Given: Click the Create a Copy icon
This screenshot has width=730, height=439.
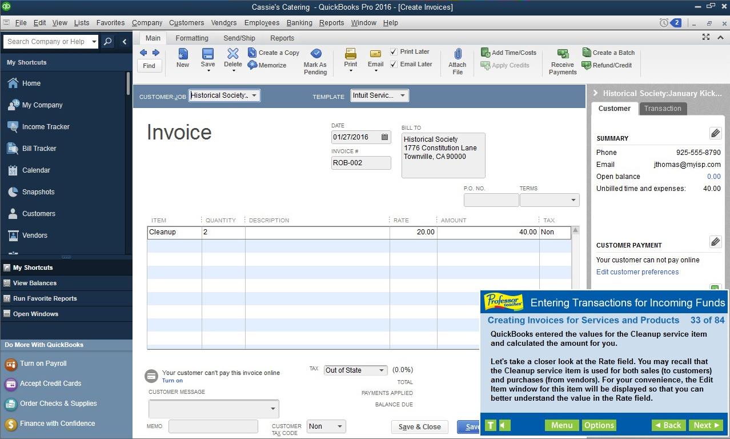Looking at the screenshot, I should click(273, 52).
